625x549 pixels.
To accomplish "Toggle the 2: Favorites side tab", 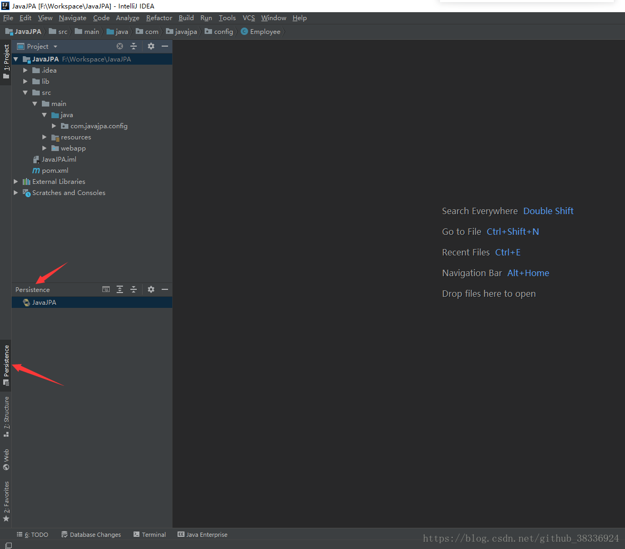I will coord(6,501).
